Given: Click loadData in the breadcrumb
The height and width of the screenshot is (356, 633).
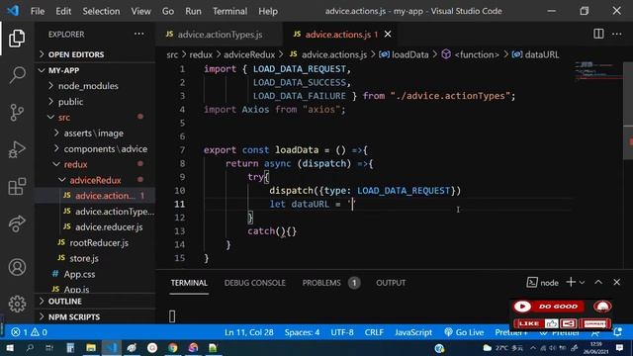Looking at the screenshot, I should [409, 54].
